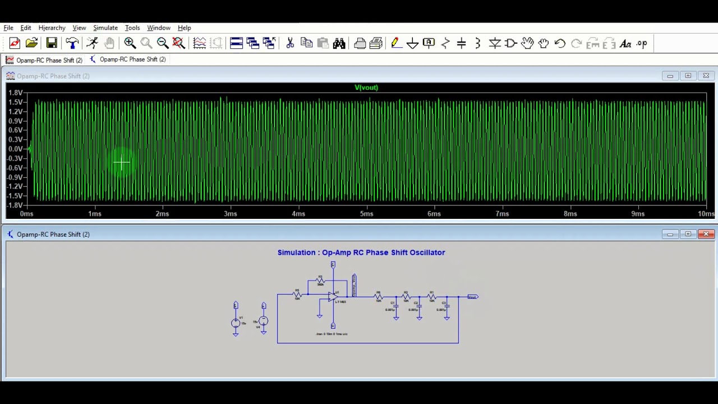
Task: Open the Edit menu
Action: tap(26, 27)
